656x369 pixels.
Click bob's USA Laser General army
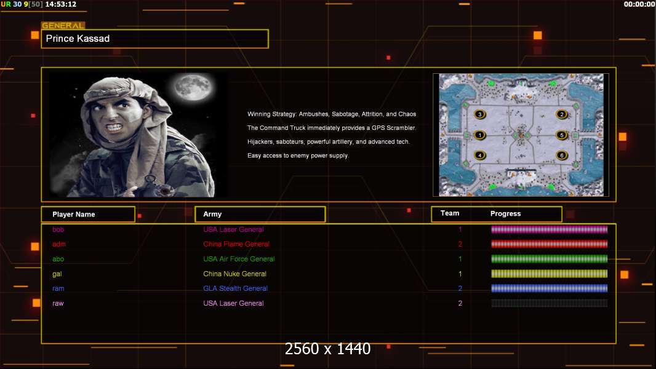pyautogui.click(x=233, y=229)
